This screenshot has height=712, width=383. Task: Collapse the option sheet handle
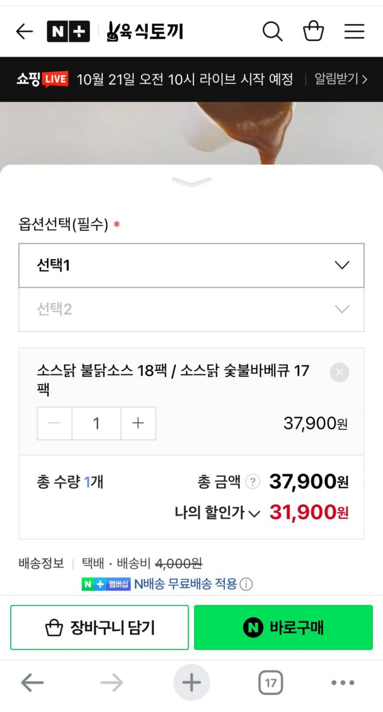[191, 182]
